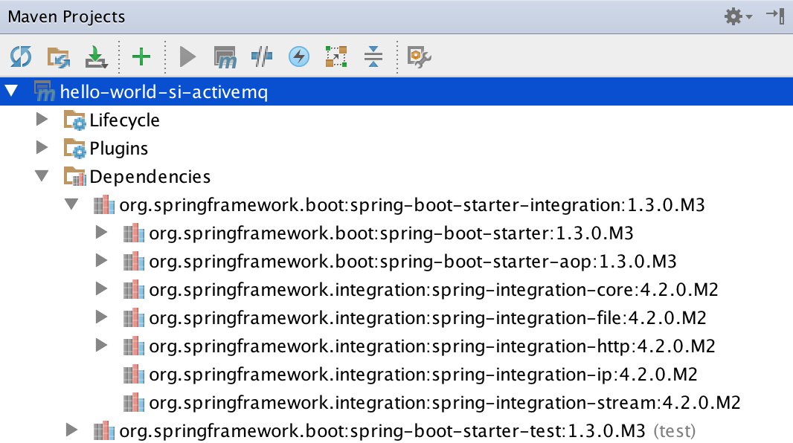
Task: Click library icon of spring-integration-core
Action: (134, 289)
